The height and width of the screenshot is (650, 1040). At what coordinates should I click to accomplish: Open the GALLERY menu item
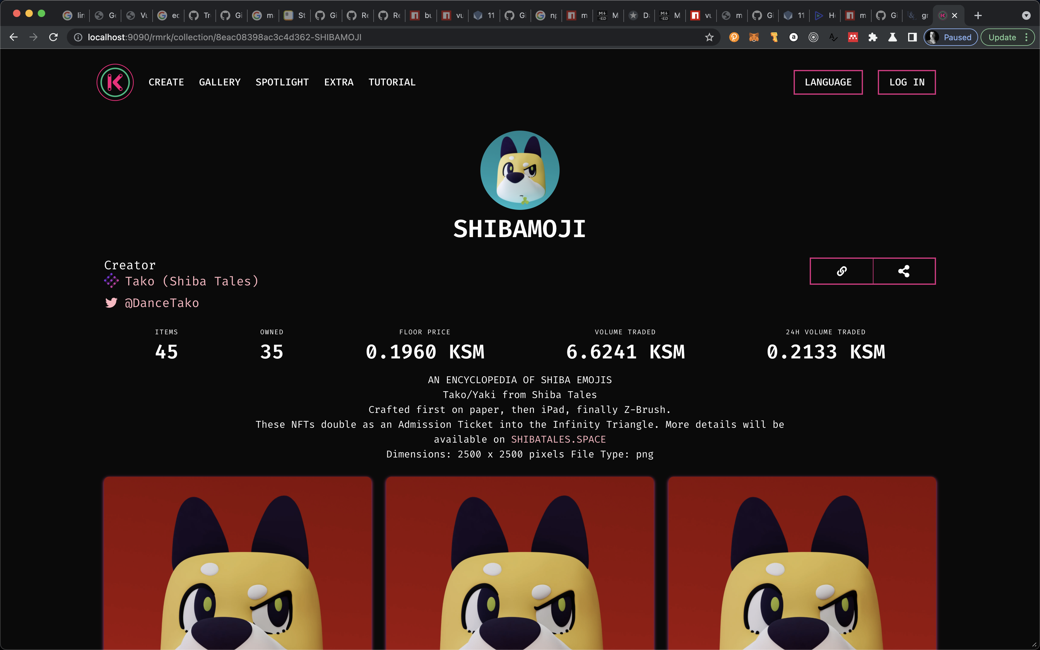219,82
